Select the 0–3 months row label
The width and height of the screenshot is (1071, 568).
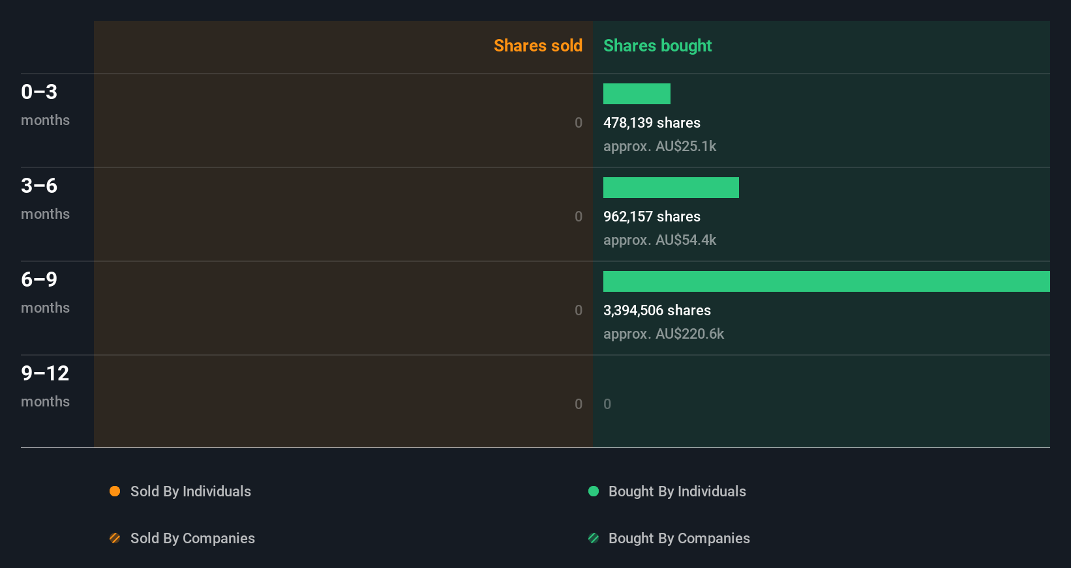[45, 104]
